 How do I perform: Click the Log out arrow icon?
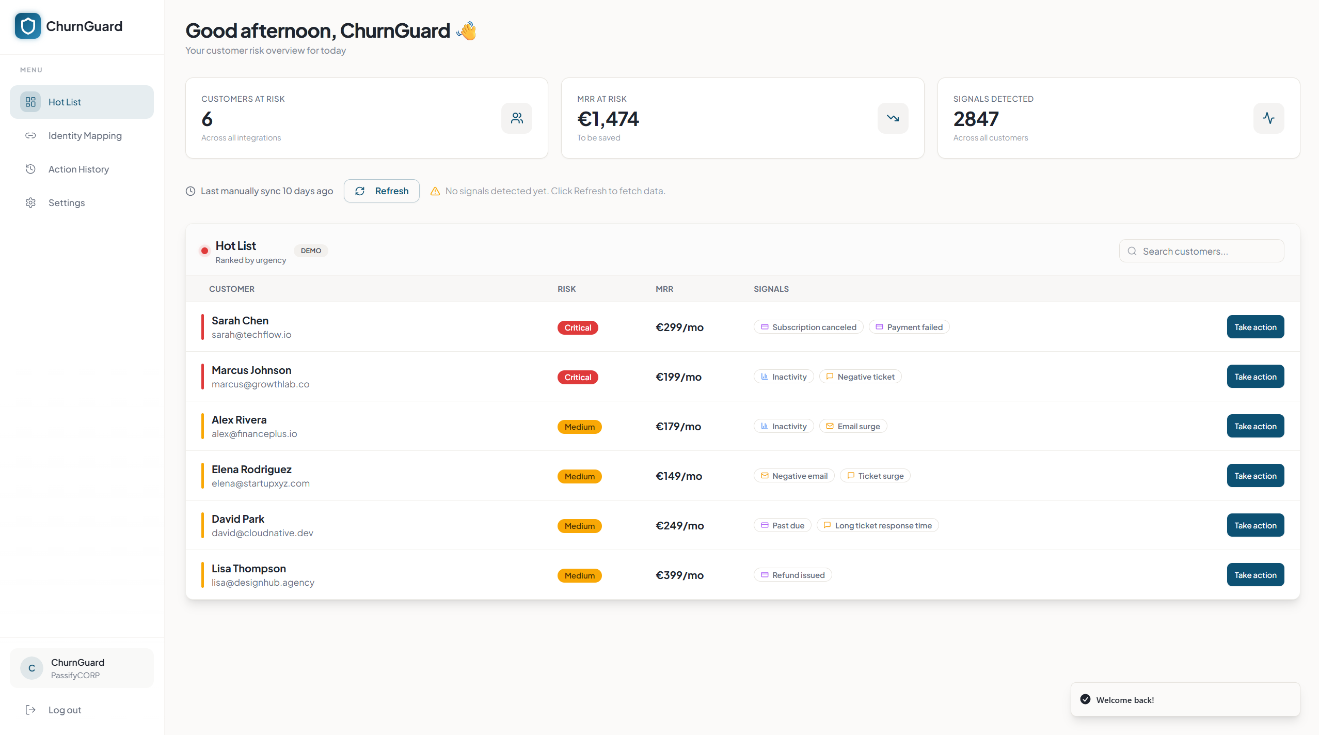point(30,710)
